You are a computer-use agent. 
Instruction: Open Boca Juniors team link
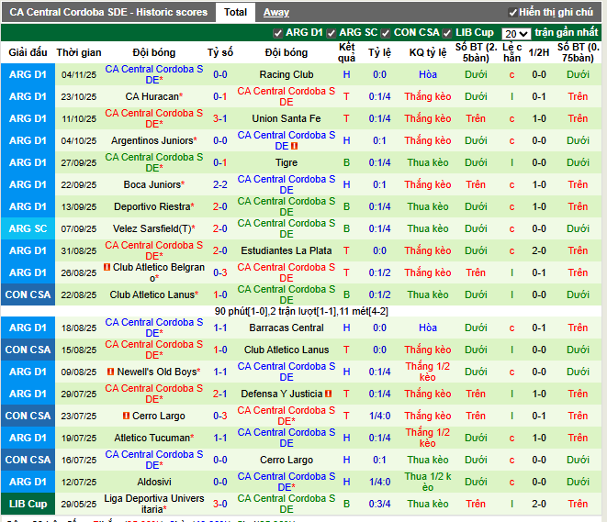[x=152, y=184]
